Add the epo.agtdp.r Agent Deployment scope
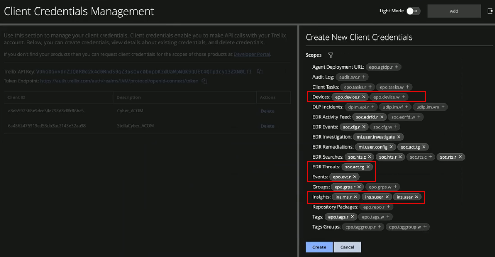495x257 pixels. pos(397,67)
